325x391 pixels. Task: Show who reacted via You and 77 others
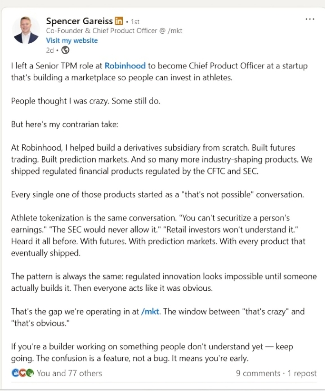pos(69,373)
